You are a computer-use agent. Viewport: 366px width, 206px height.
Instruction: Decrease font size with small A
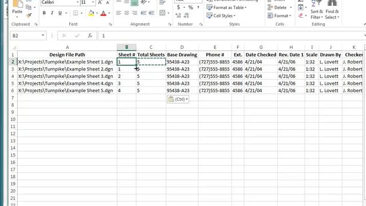108,2
